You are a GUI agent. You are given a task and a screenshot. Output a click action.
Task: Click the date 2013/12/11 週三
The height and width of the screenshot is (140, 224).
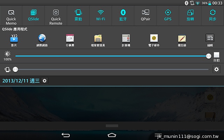coord(21,81)
